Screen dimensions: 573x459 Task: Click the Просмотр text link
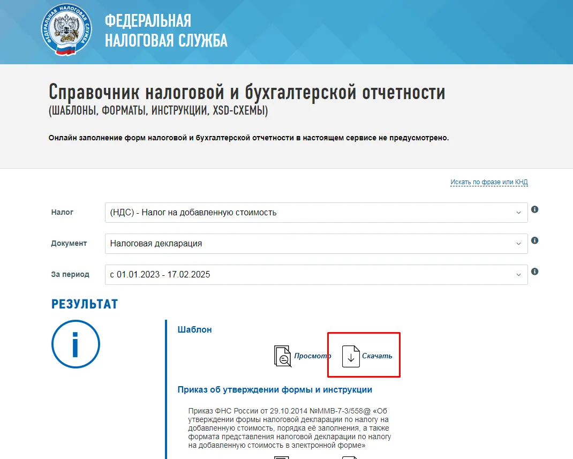click(312, 356)
